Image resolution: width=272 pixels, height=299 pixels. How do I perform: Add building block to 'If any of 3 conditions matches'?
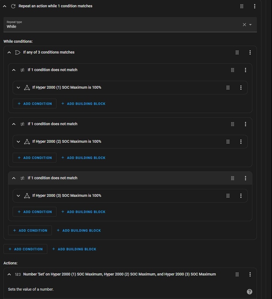coord(79,230)
